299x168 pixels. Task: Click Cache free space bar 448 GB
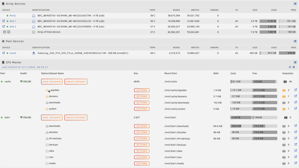[287, 53]
